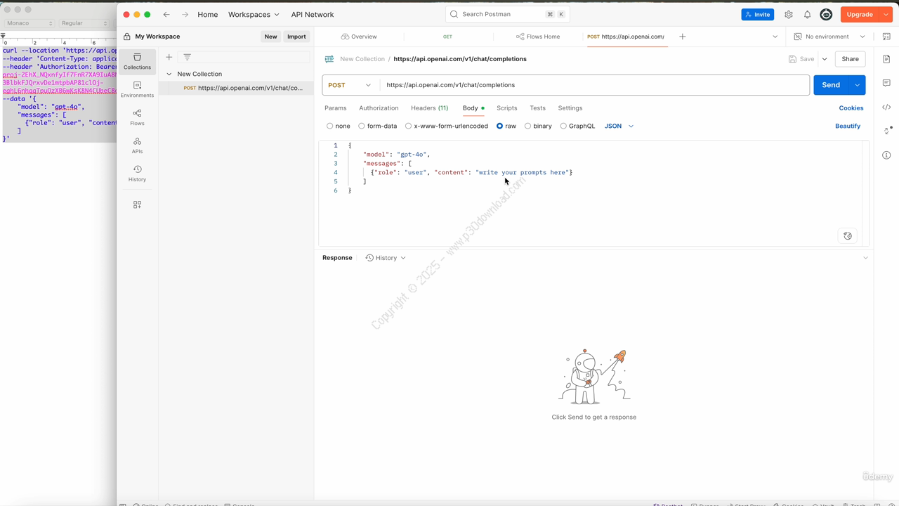Open the No environment selector
Image resolution: width=899 pixels, height=506 pixels.
tap(829, 37)
